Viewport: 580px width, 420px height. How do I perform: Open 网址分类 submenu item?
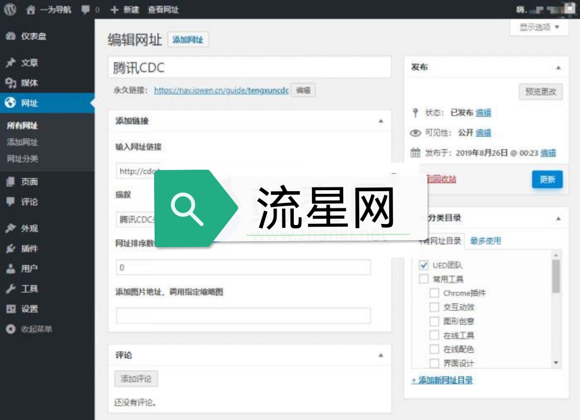22,159
